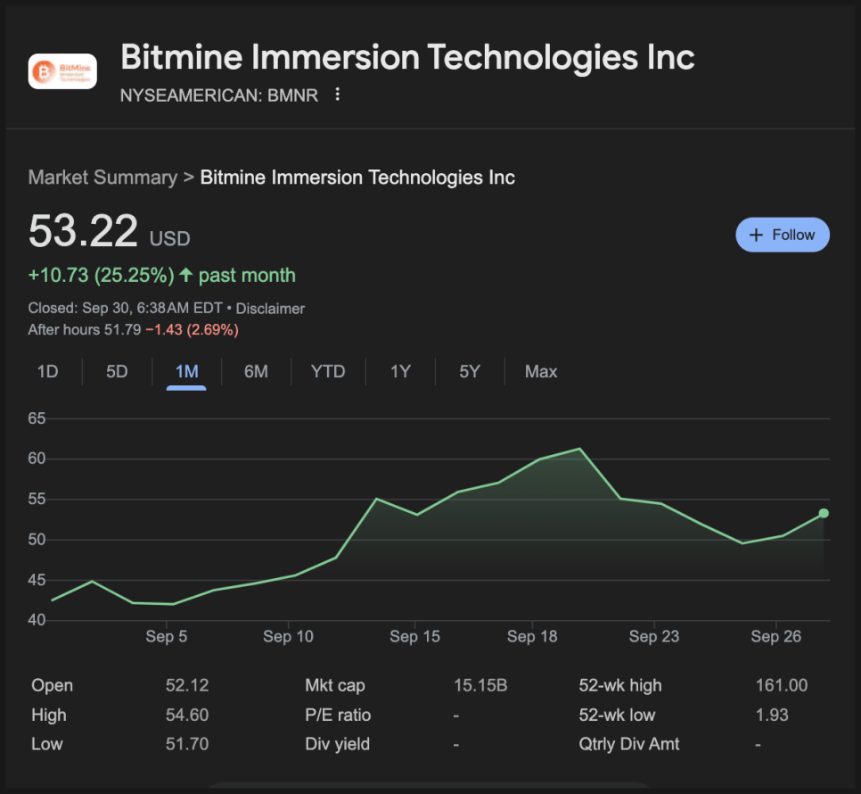Click the NYSEAMERICAN: BMNR ticker

coord(219,95)
